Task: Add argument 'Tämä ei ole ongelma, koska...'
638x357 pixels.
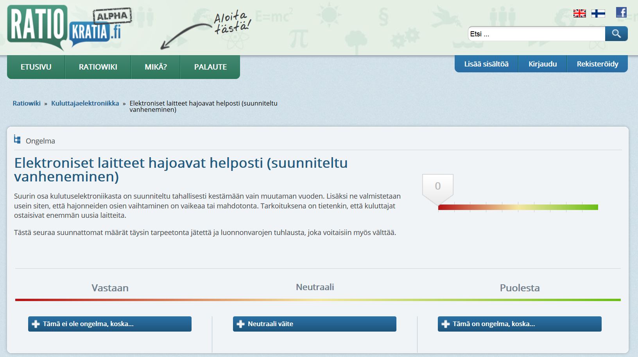Action: point(110,324)
